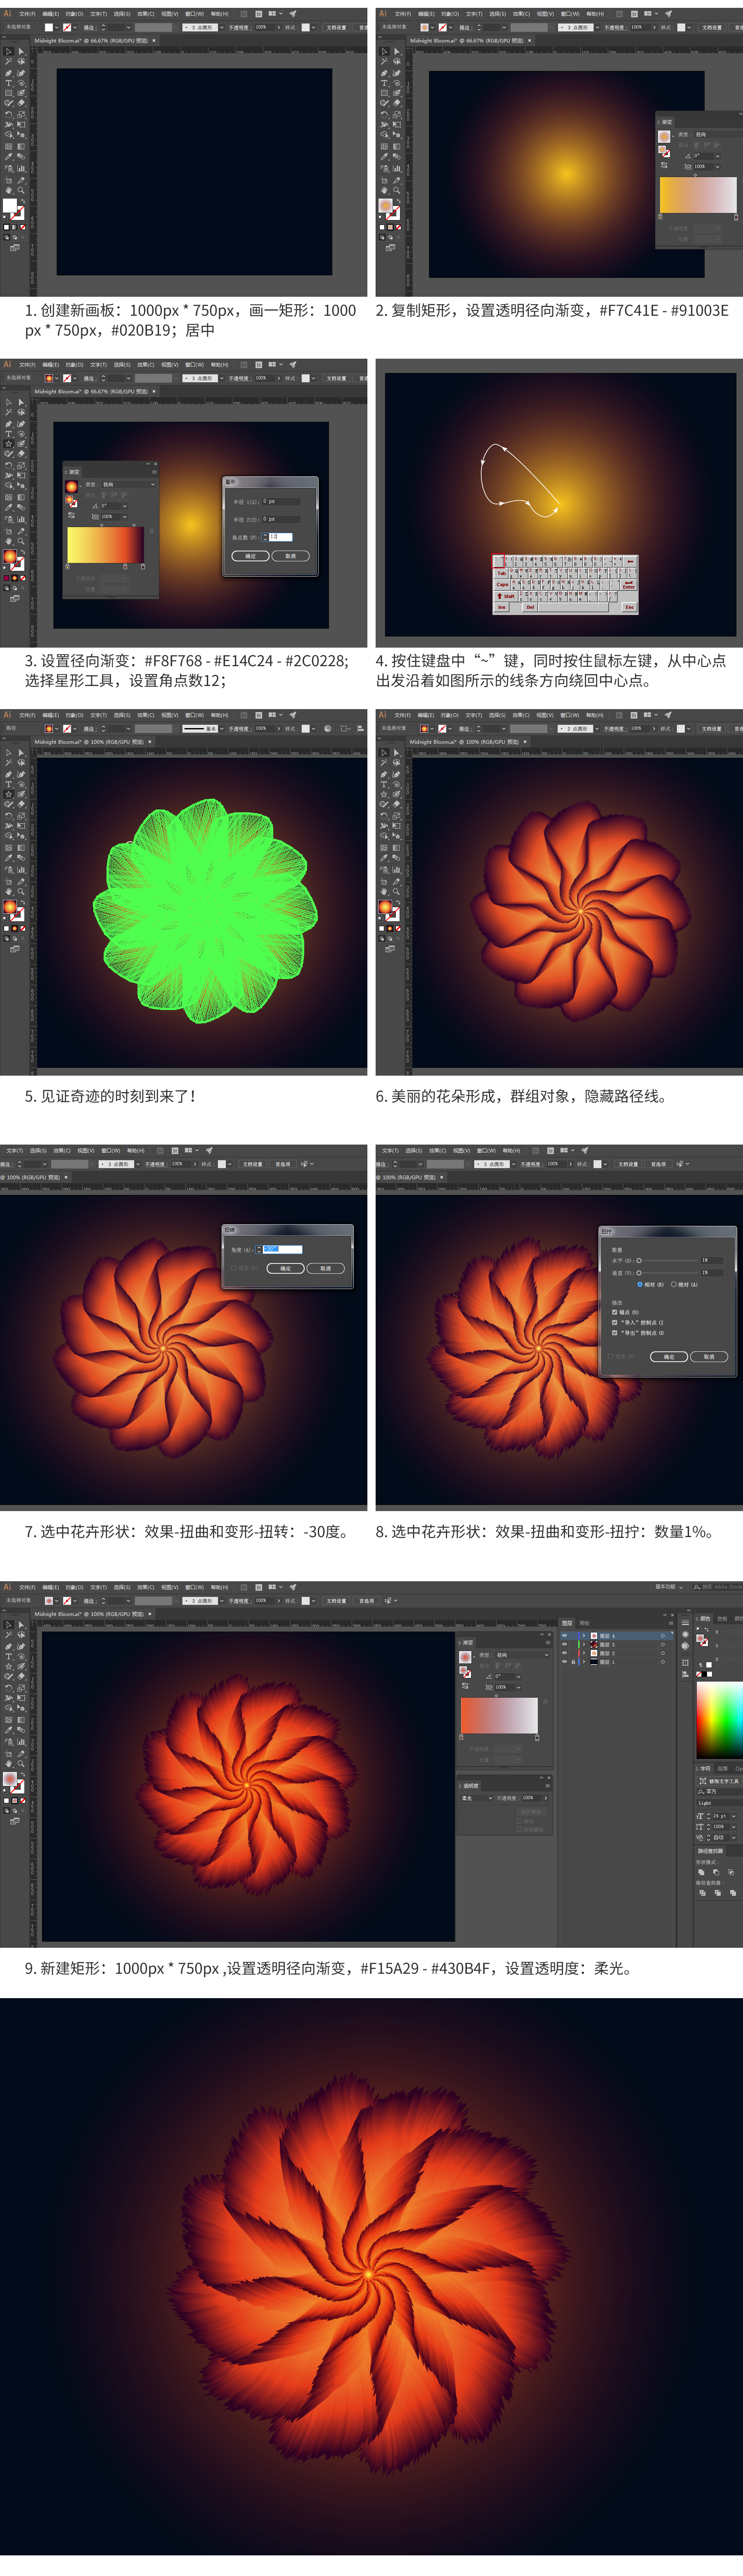The height and width of the screenshot is (2576, 743).
Task: Open the 文件(F) menu in step 3 screenshot
Action: (x=27, y=365)
